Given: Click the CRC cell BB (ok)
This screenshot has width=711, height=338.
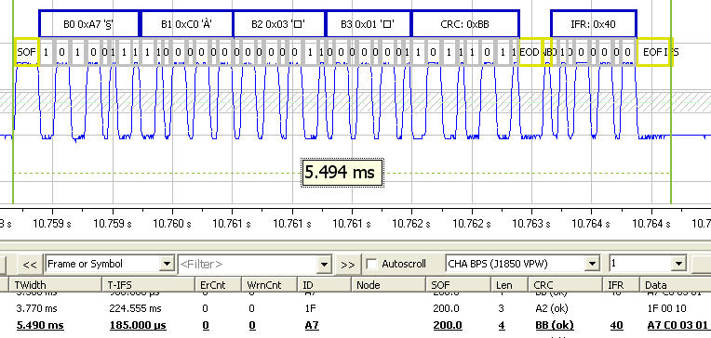Looking at the screenshot, I should (555, 325).
